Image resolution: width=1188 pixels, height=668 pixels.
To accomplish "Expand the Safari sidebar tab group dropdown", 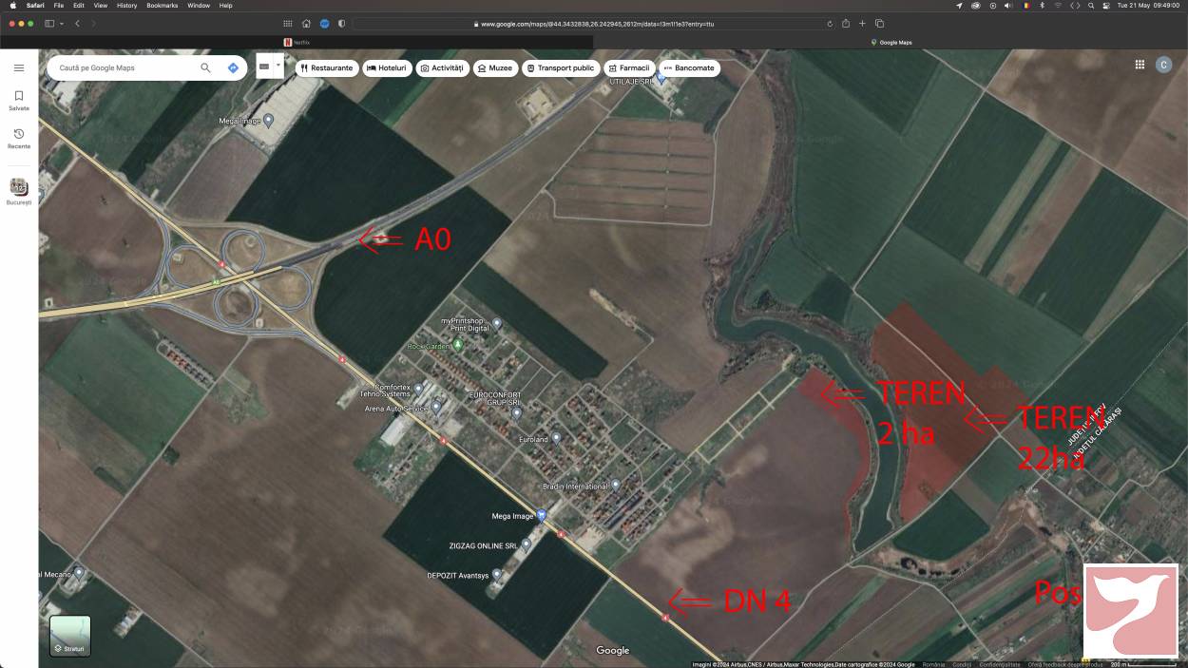I will pyautogui.click(x=62, y=24).
